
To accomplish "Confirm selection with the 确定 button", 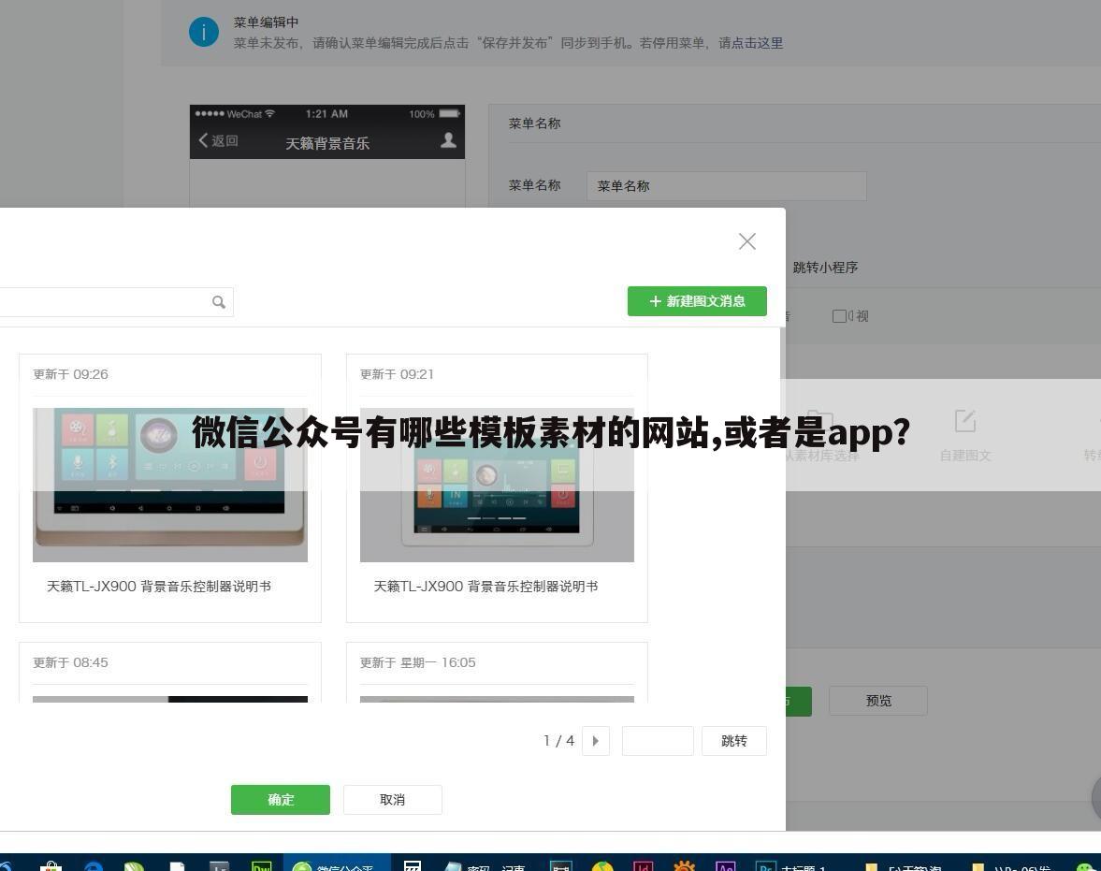I will 280,800.
